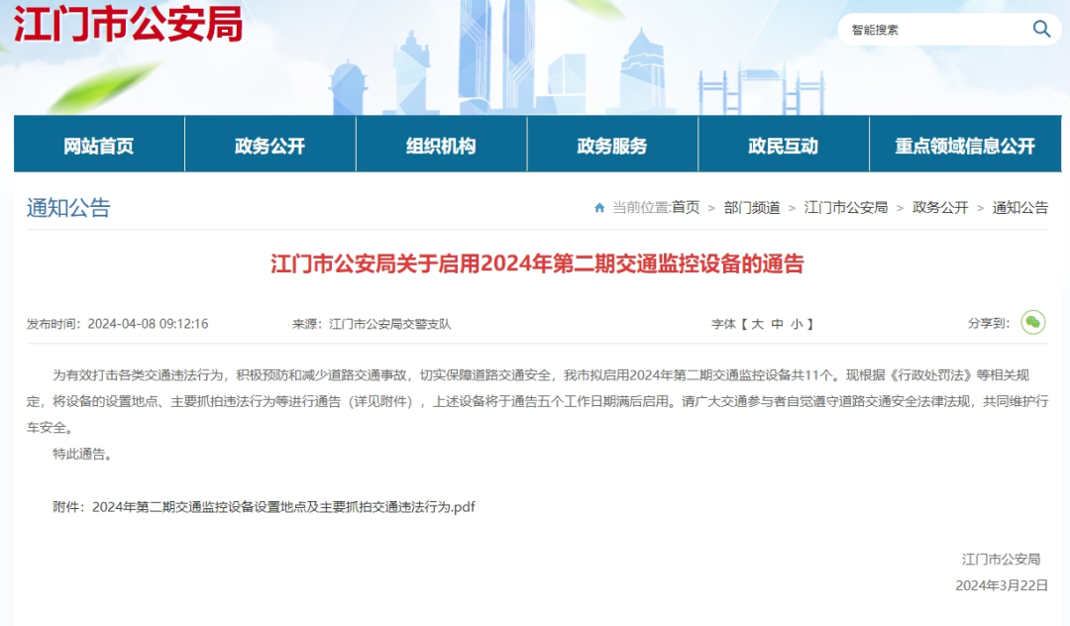
Task: Open the 政务公开 navigation menu
Action: 269,146
